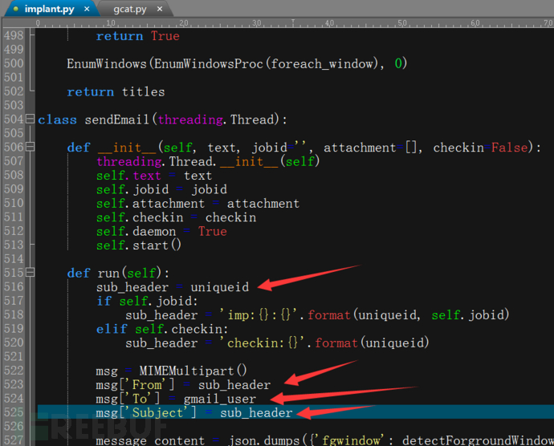Click 'self.start()' on line 513
The width and height of the screenshot is (554, 446).
pyautogui.click(x=139, y=245)
